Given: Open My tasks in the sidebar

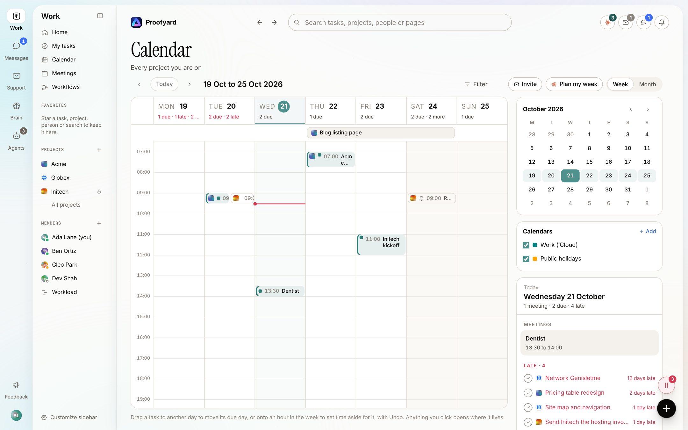Looking at the screenshot, I should pos(64,46).
